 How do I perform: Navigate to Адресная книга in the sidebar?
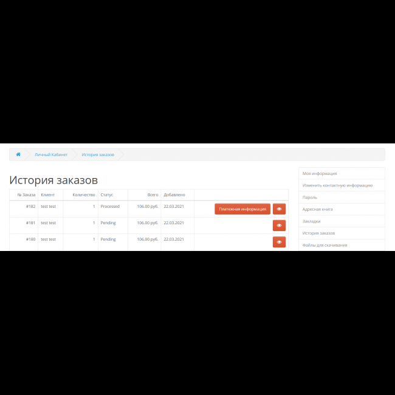317,209
